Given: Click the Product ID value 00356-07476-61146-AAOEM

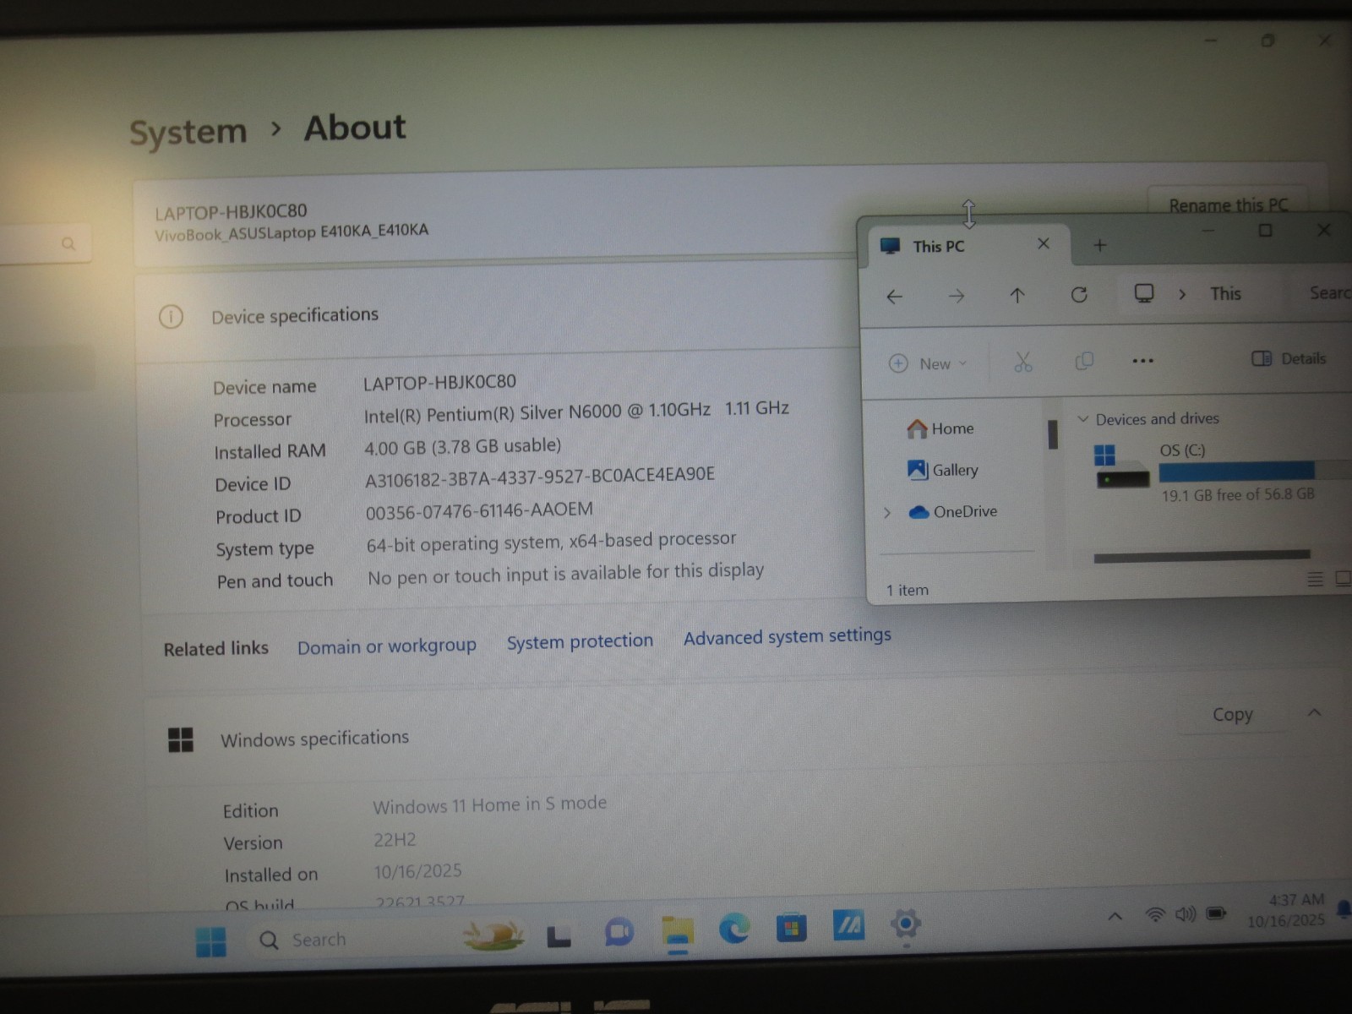Looking at the screenshot, I should [479, 510].
